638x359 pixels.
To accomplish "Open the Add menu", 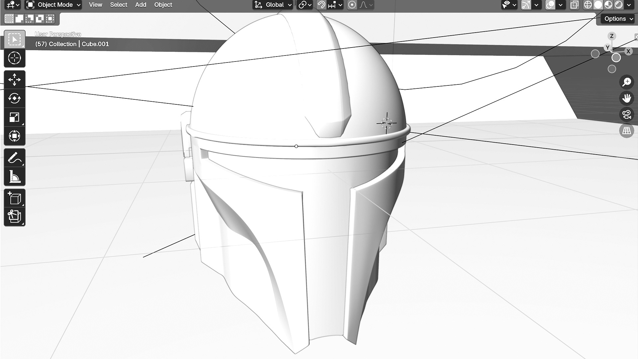I will pos(141,5).
